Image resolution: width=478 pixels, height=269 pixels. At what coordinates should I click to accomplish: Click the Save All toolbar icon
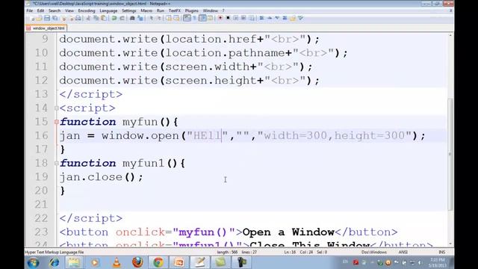pos(55,18)
